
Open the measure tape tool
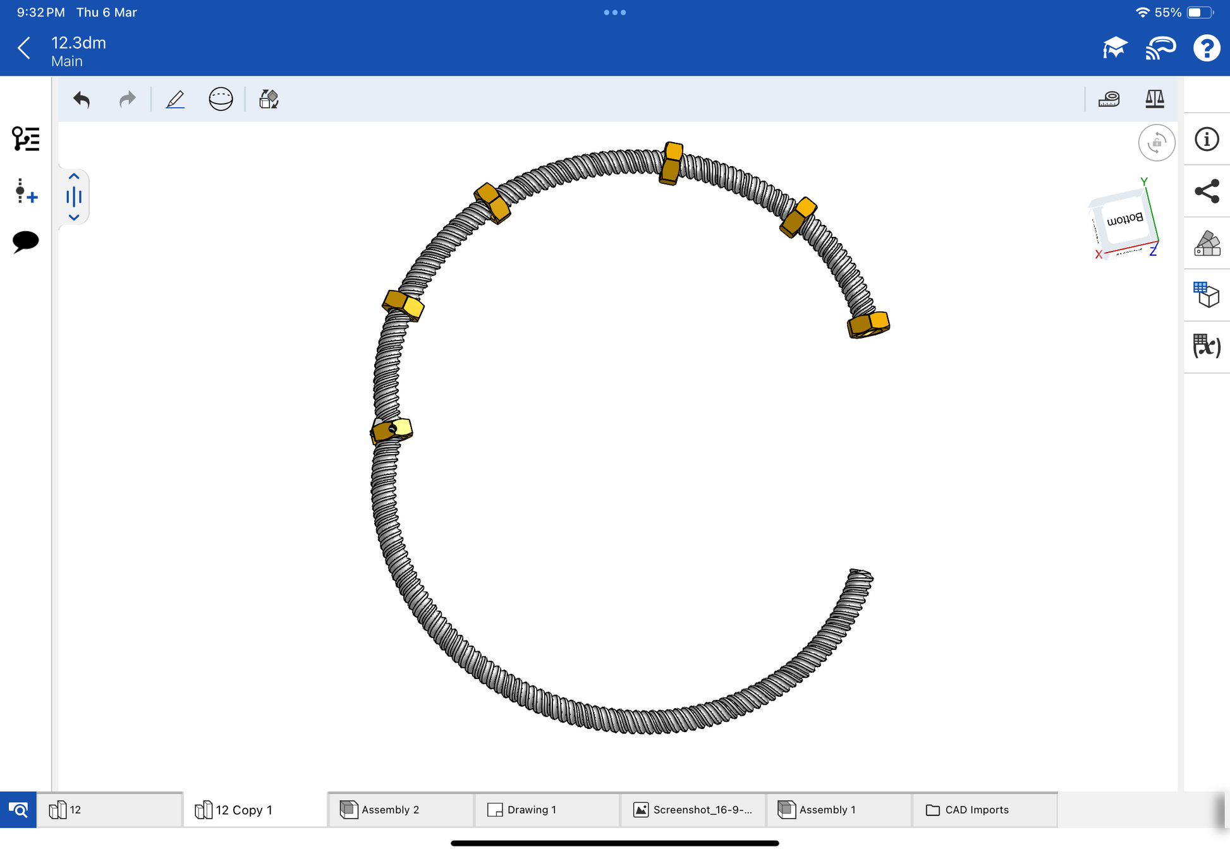click(1109, 99)
